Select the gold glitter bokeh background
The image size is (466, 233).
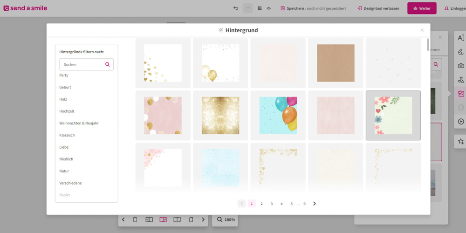pos(220,115)
